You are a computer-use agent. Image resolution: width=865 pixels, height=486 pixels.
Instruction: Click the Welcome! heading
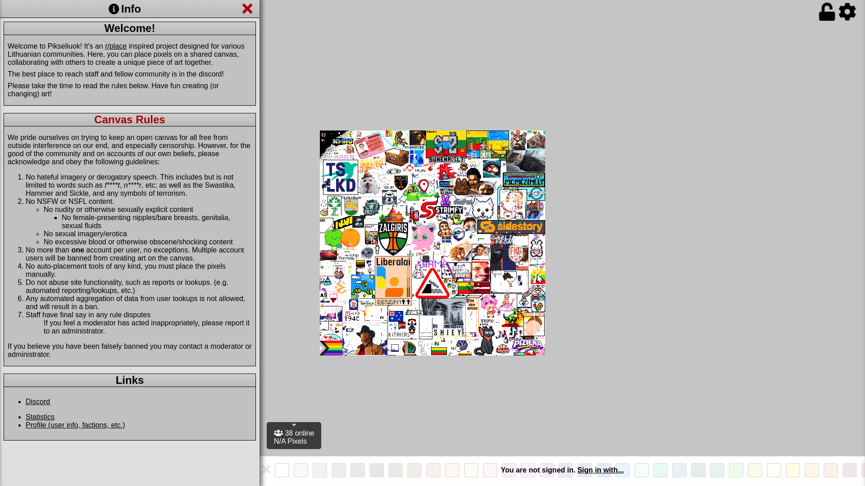pos(130,28)
